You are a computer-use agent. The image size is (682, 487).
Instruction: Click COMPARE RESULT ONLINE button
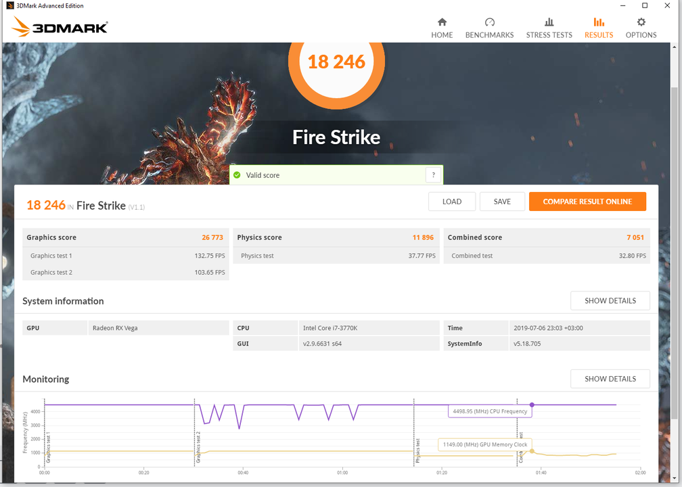click(587, 202)
